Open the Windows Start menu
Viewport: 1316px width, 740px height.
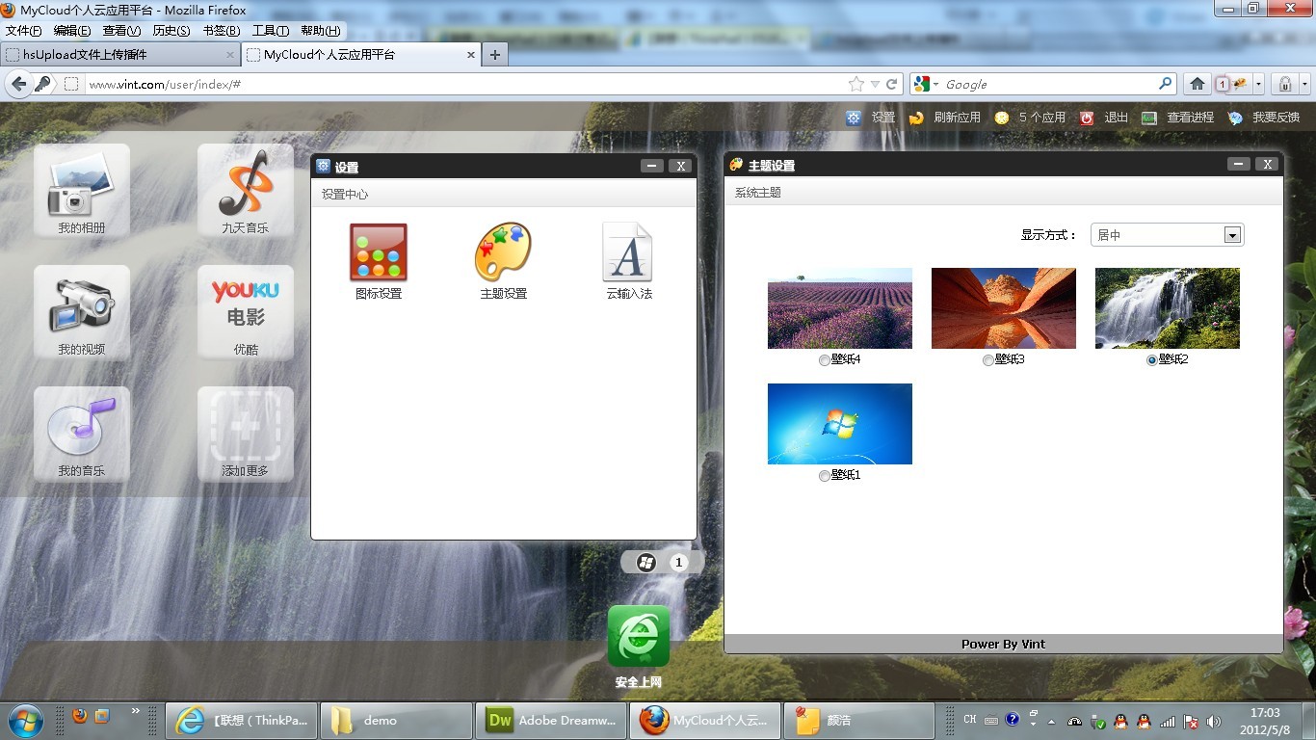coord(24,721)
